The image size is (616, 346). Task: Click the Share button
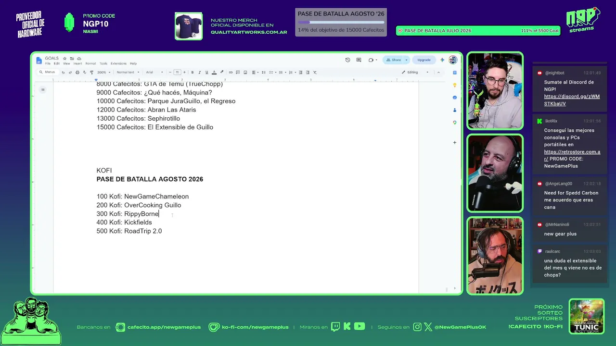click(x=394, y=60)
